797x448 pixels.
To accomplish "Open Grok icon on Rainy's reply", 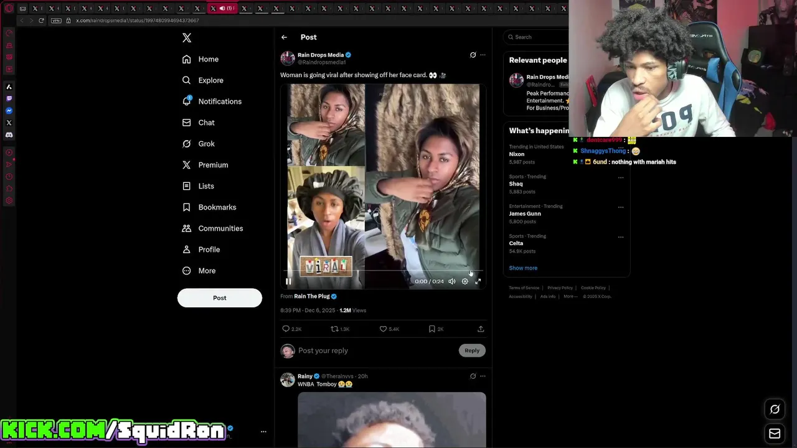I will [x=473, y=376].
